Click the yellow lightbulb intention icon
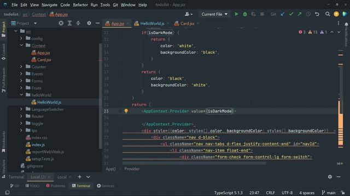The image size is (350, 196). pyautogui.click(x=126, y=111)
